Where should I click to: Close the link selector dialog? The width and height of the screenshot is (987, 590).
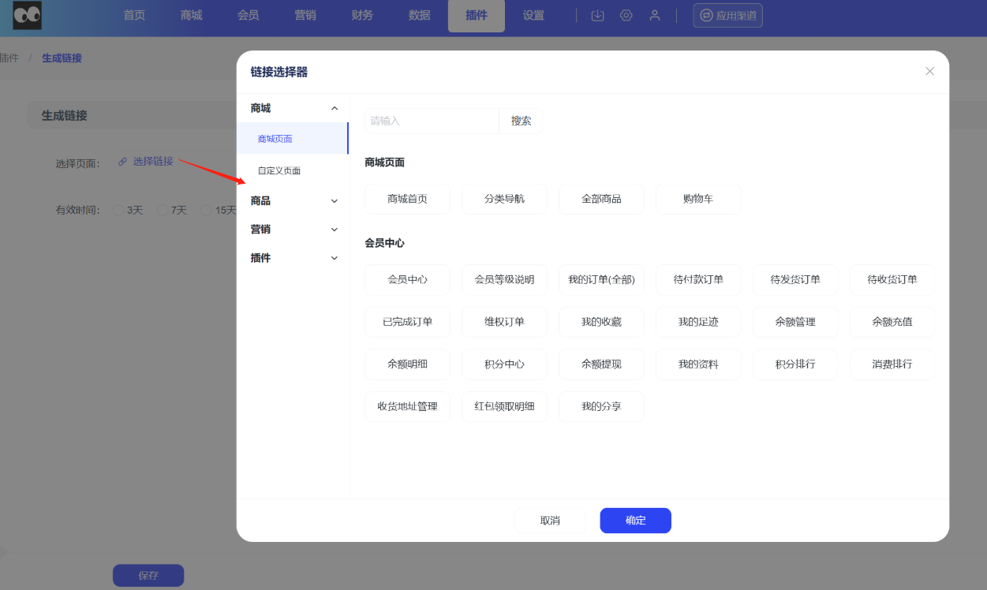[929, 72]
